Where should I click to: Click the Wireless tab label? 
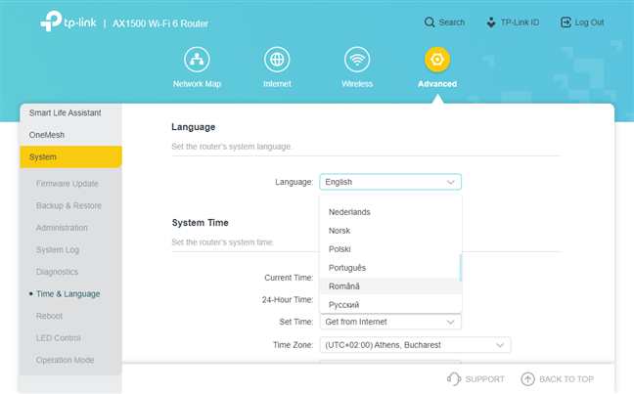tap(357, 84)
